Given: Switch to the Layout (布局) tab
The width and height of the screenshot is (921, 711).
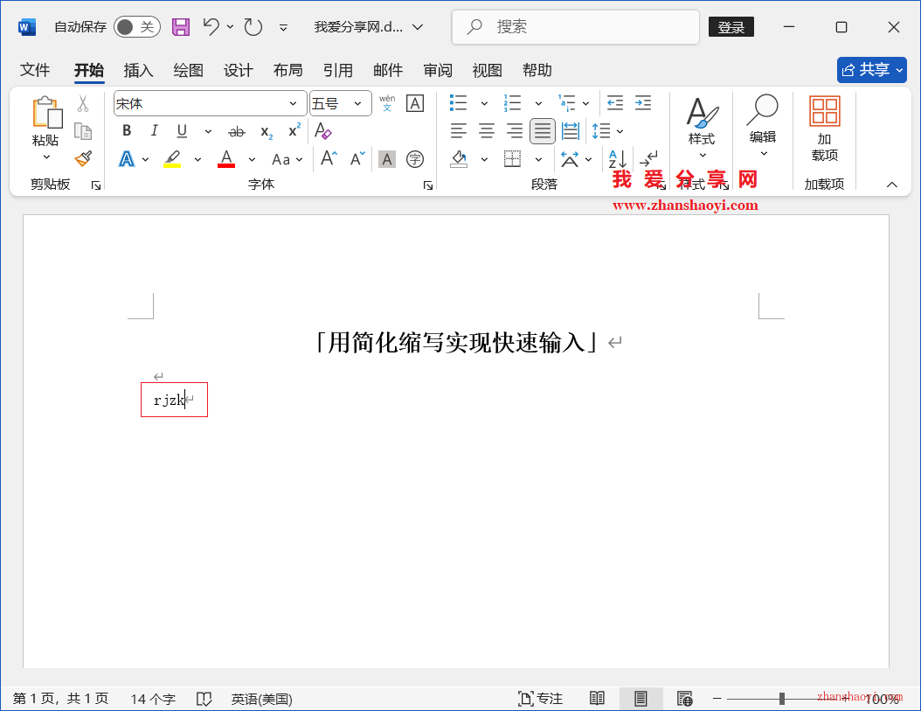Looking at the screenshot, I should (288, 70).
